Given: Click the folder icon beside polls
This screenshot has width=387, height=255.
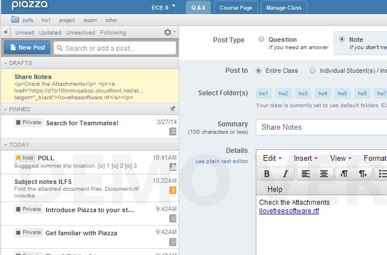Looking at the screenshot, I should [x=15, y=20].
